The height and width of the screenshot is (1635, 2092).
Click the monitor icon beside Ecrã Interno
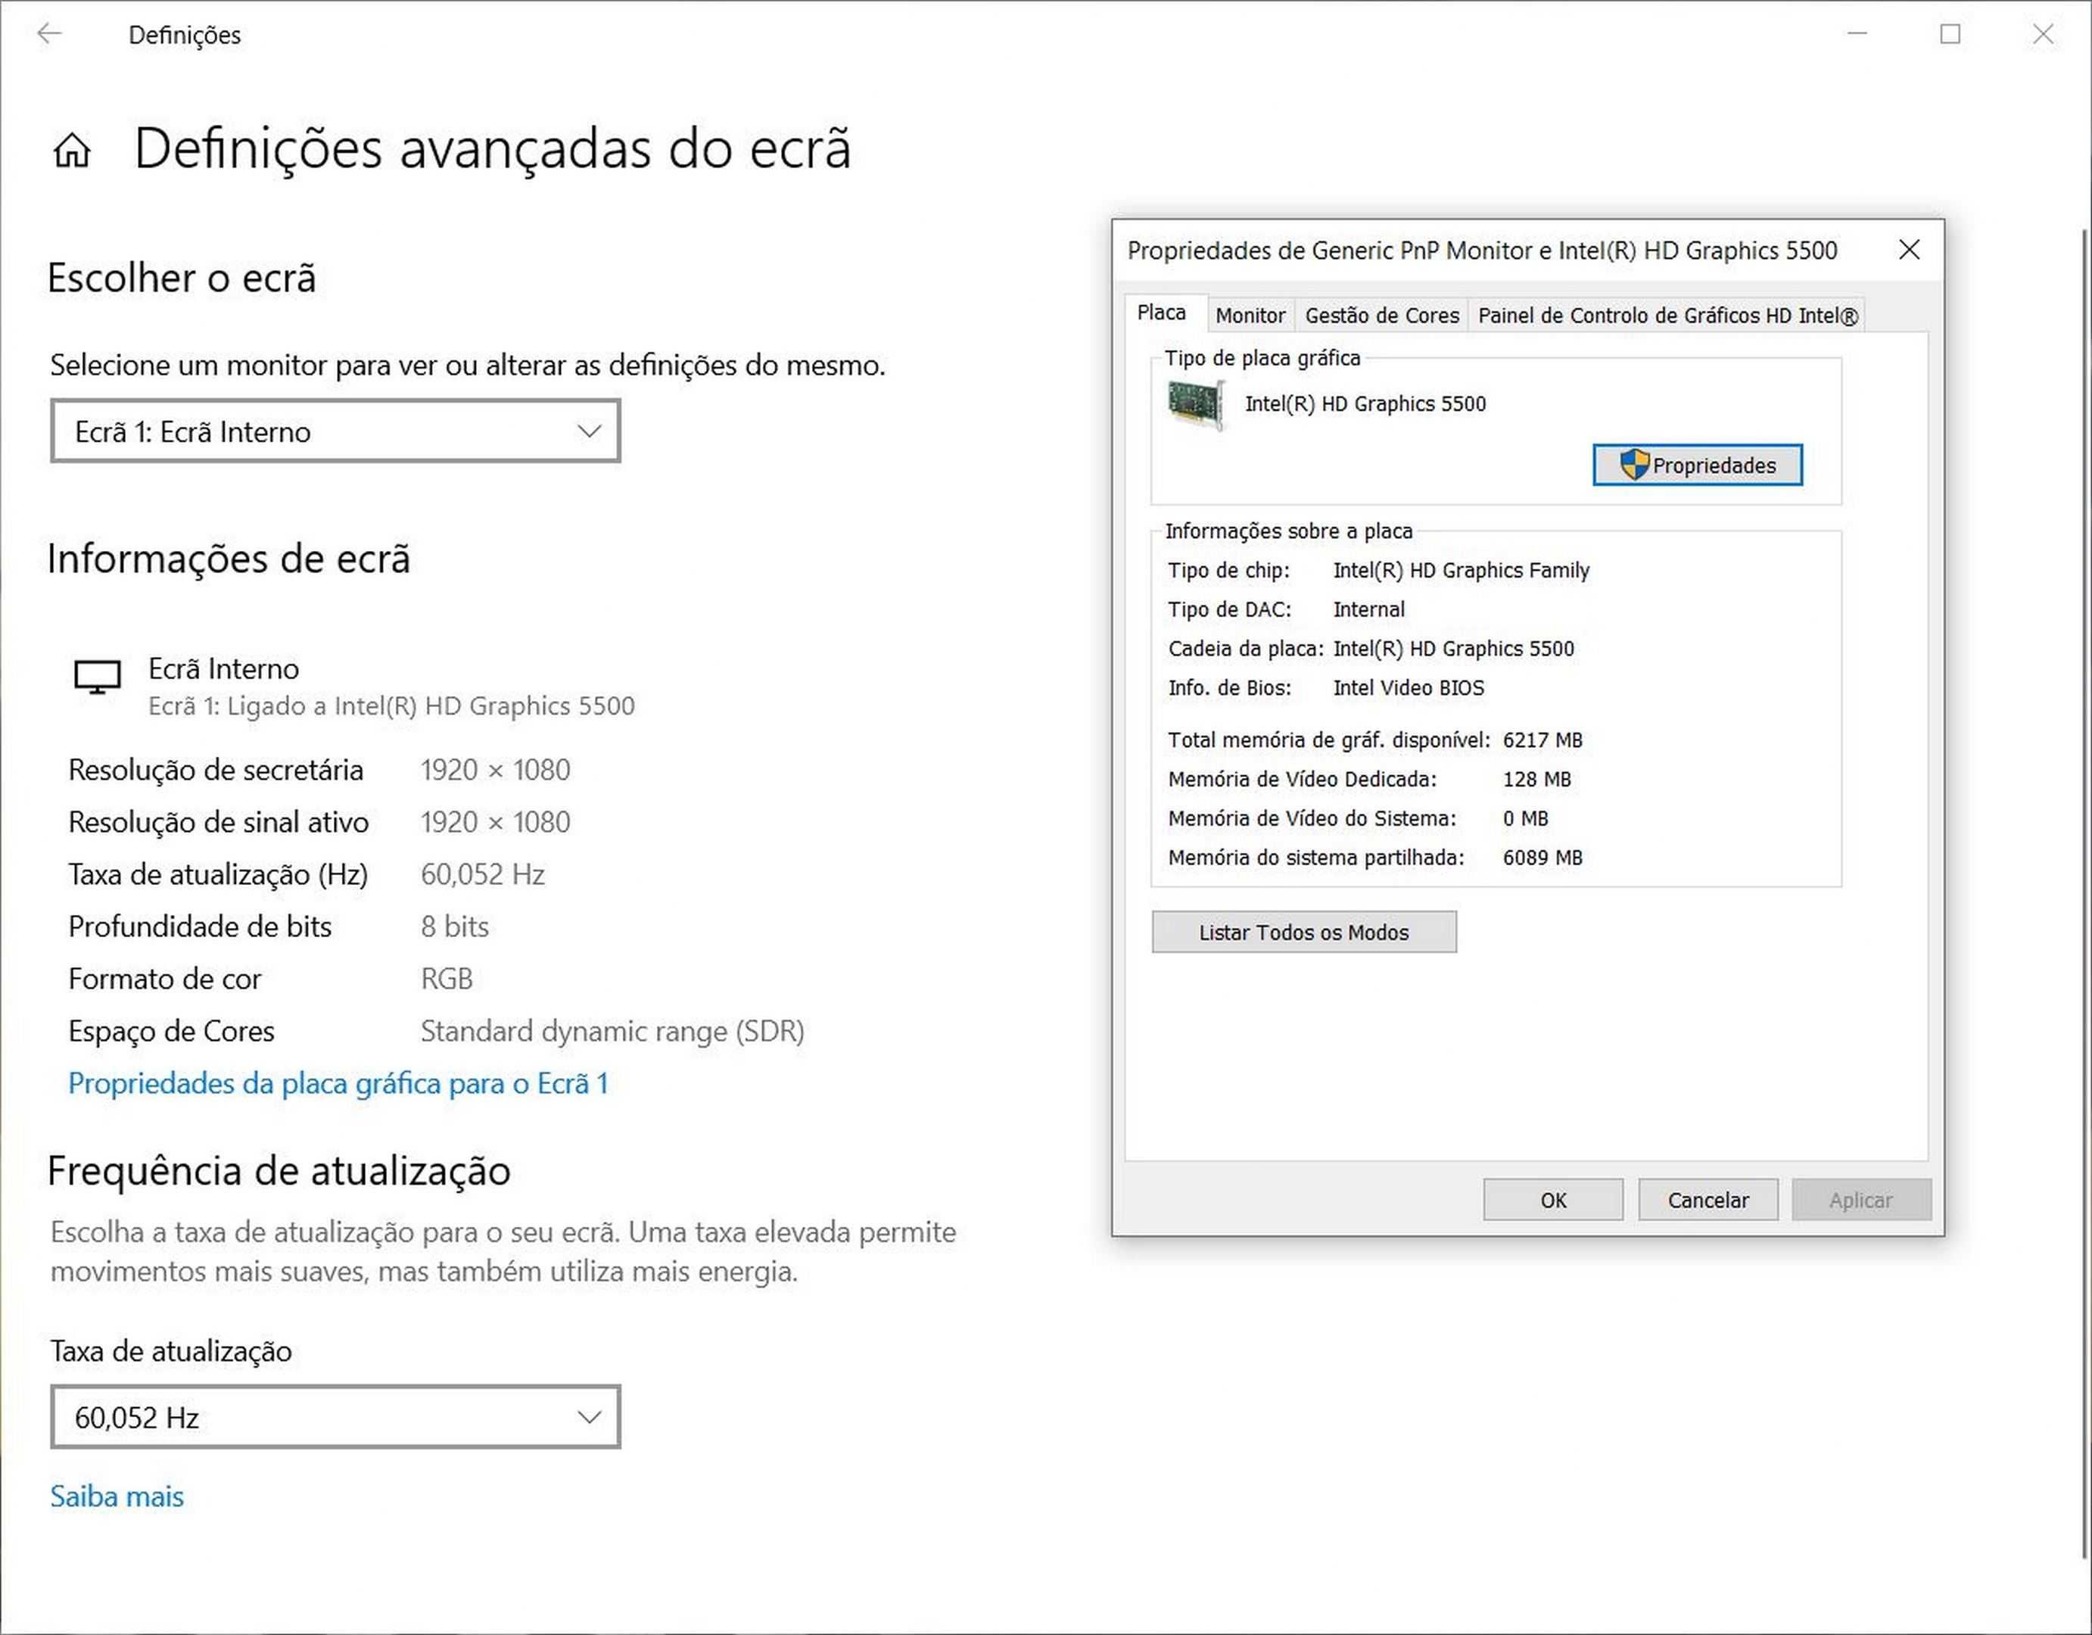click(x=97, y=677)
